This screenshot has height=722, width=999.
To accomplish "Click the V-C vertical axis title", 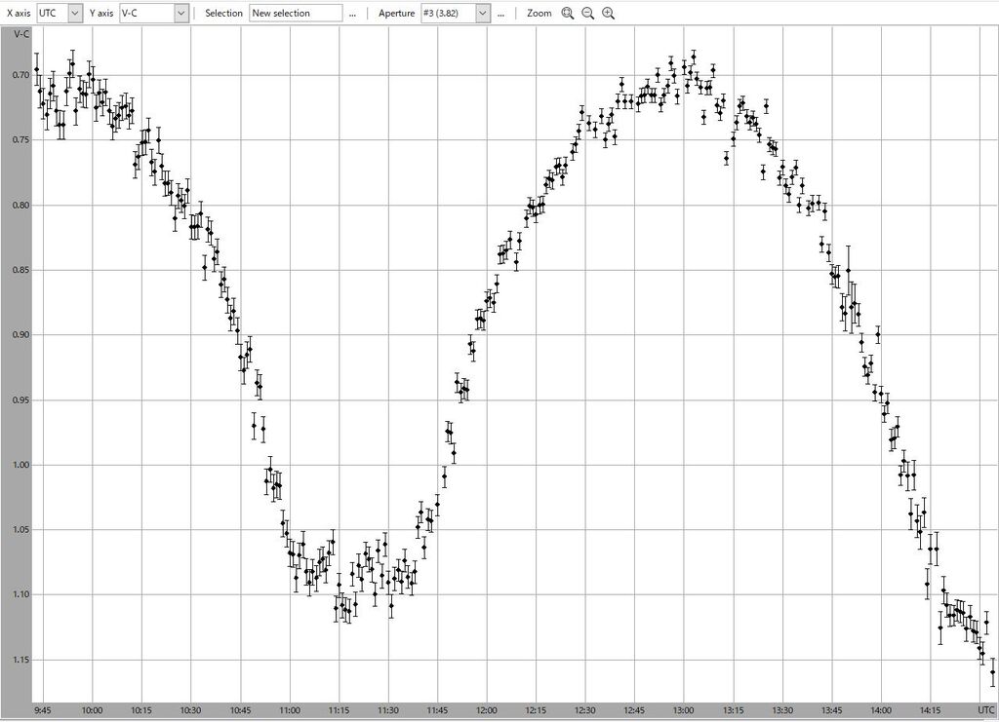I will coord(20,34).
